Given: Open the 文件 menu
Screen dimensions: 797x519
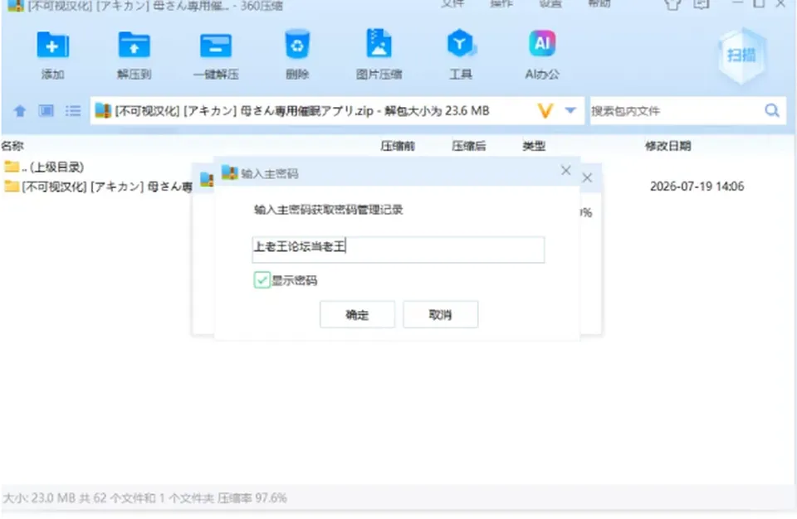Looking at the screenshot, I should 452,4.
